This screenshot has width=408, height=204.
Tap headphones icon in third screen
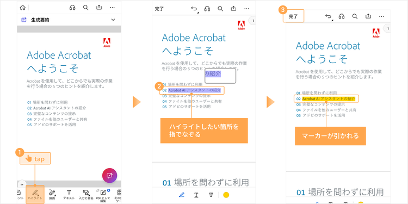point(342,16)
